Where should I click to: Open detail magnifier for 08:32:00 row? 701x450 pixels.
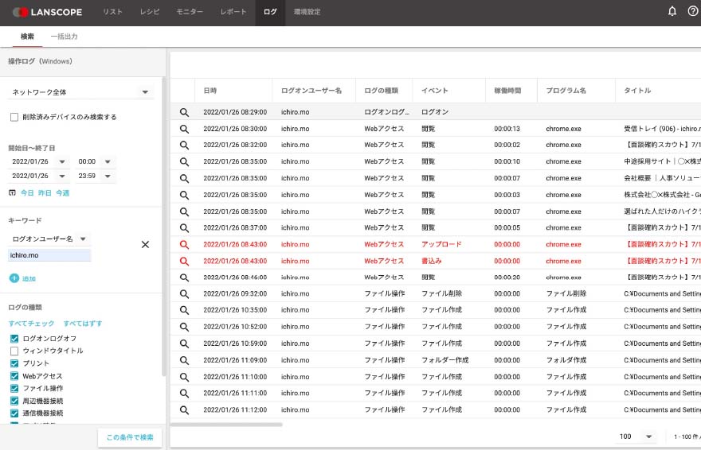point(184,145)
